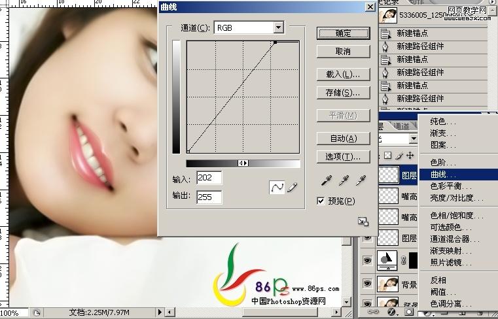Select the black layer mask thumbnail
The width and height of the screenshot is (498, 319).
point(413,261)
